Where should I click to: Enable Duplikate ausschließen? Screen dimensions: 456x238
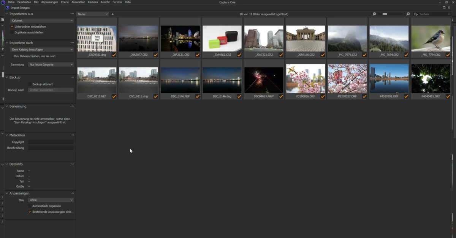click(11, 33)
